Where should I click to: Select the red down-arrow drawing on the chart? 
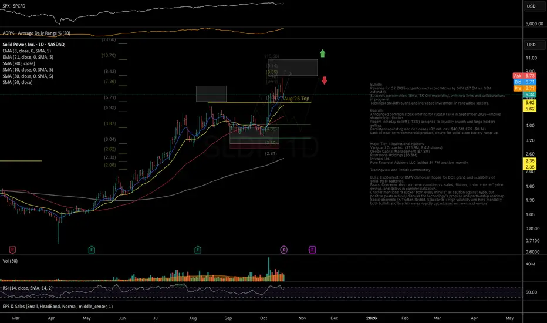(x=325, y=80)
